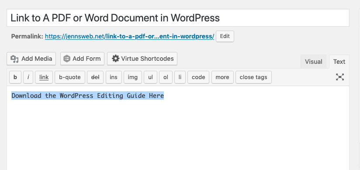Insert unordered list with ul button
The width and height of the screenshot is (360, 170).
(x=150, y=77)
